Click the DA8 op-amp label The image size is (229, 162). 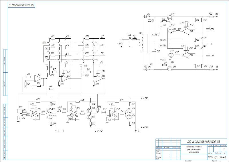191,55
